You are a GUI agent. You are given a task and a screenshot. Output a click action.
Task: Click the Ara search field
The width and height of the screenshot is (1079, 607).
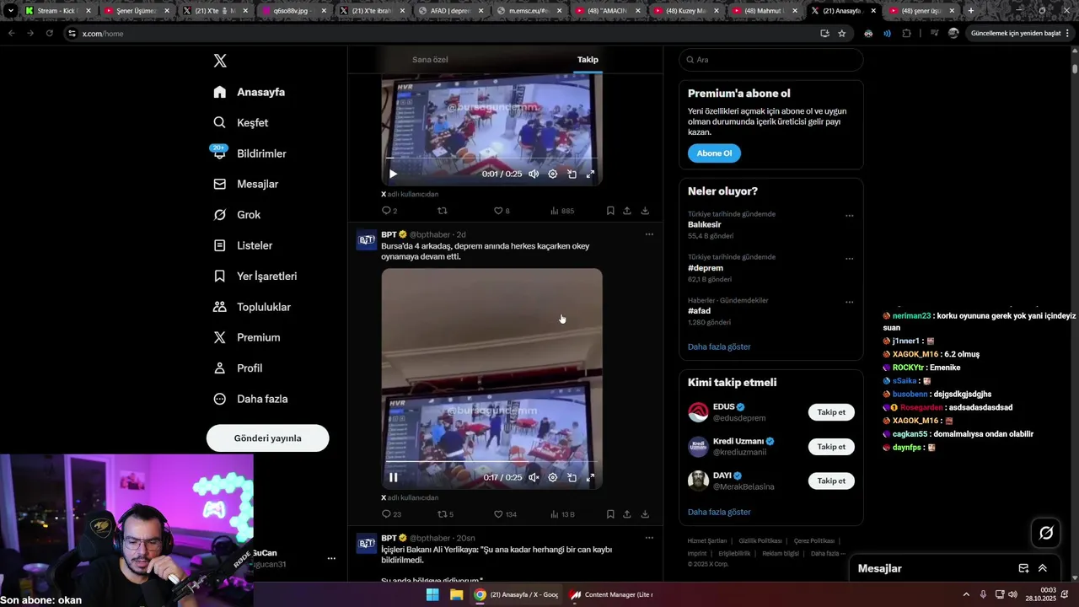770,60
